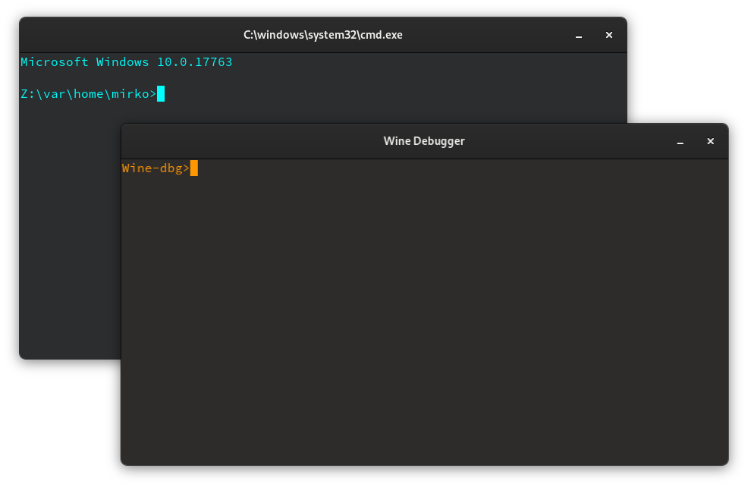The image size is (751, 487).
Task: Click the Wine Debugger title text
Action: tap(424, 141)
